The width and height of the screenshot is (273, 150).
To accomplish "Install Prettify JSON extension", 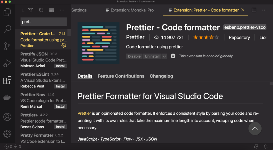I will click(61, 66).
